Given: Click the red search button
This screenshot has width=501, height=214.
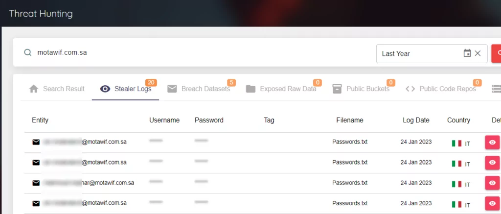Looking at the screenshot, I should [x=496, y=53].
